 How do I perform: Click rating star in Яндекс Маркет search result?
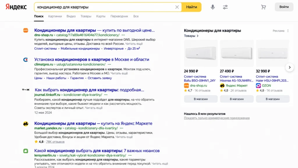[x=36, y=142]
